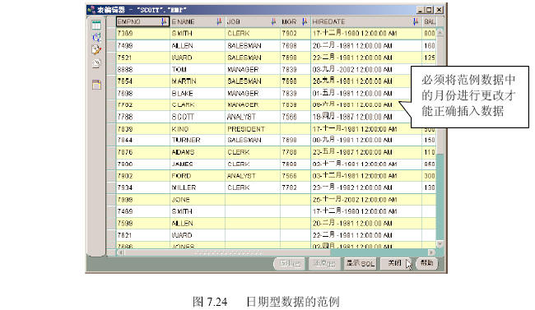
Task: Click the horizontal scrollbar left arrow
Action: pyautogui.click(x=120, y=252)
